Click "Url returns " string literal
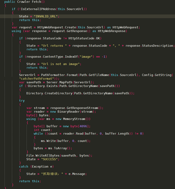The width and height of the screenshot is (175, 189). pyautogui.click(x=54, y=46)
